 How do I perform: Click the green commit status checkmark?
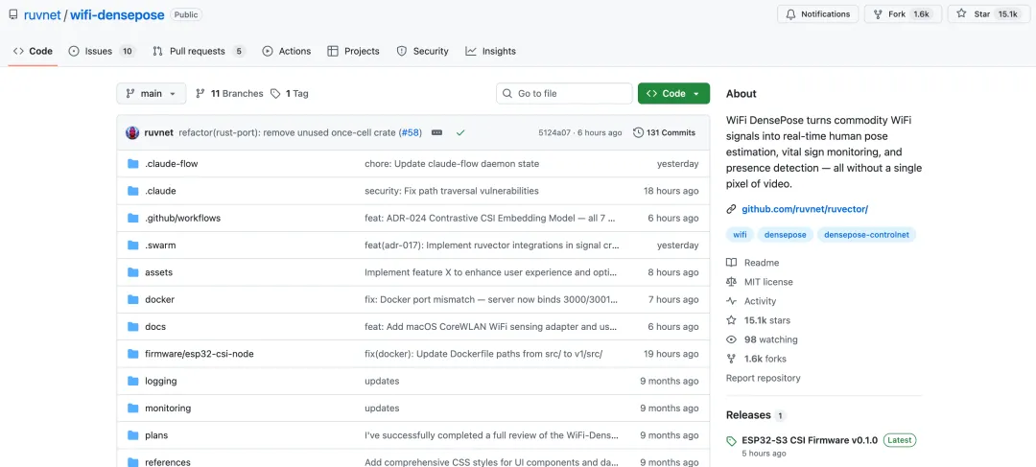coord(460,132)
